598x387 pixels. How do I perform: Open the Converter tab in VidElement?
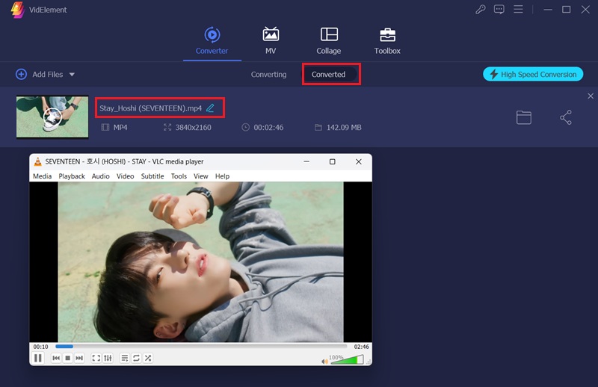[212, 41]
